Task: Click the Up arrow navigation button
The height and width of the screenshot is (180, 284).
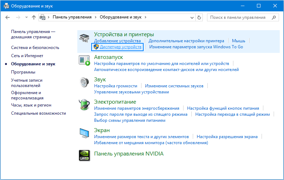Action: [34, 17]
